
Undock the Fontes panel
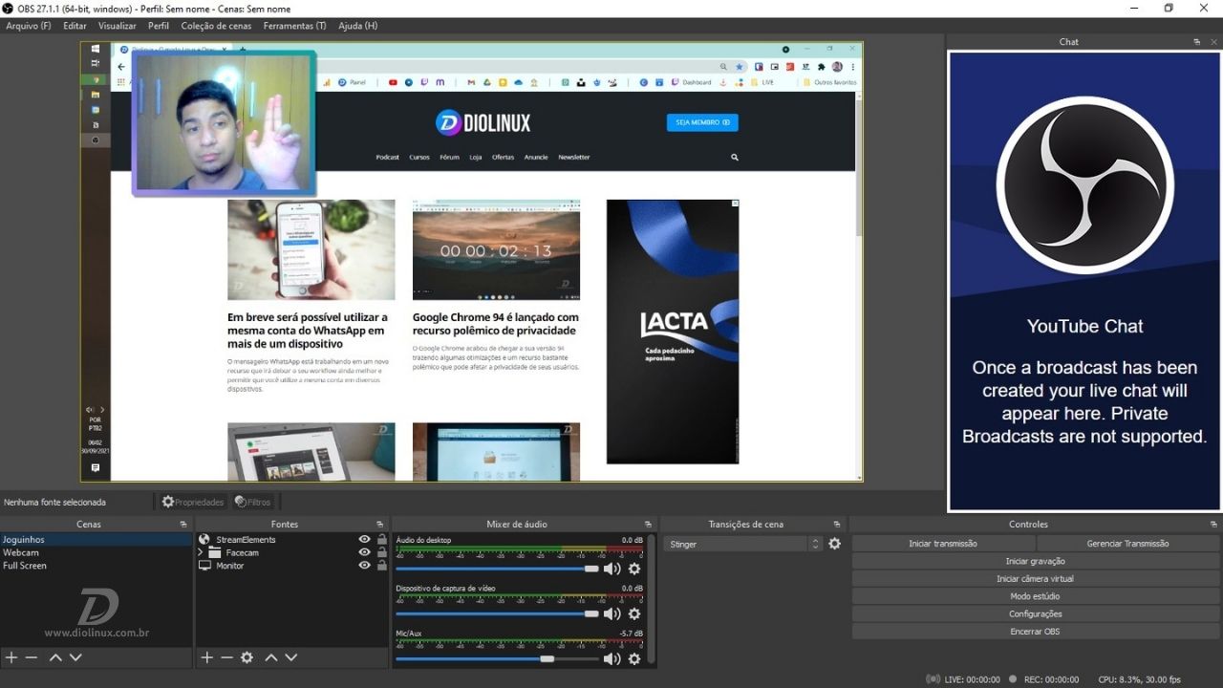click(380, 525)
